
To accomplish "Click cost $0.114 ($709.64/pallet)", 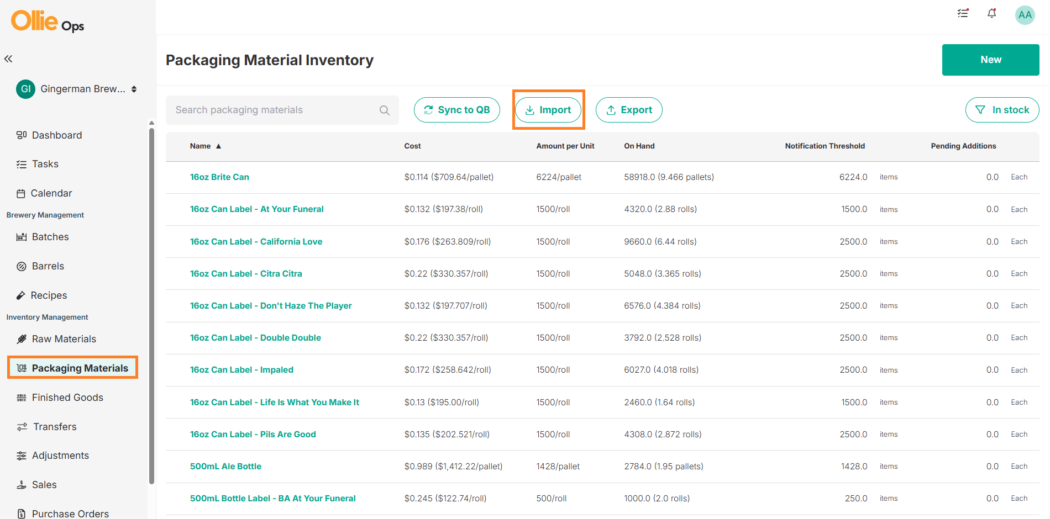I will [449, 177].
